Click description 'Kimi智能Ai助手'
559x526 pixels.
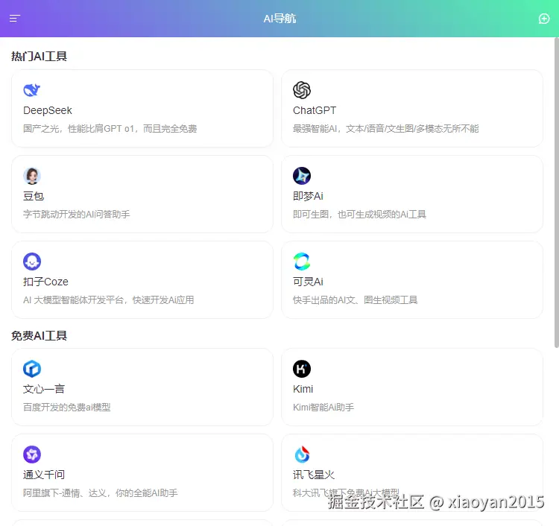[x=323, y=408]
